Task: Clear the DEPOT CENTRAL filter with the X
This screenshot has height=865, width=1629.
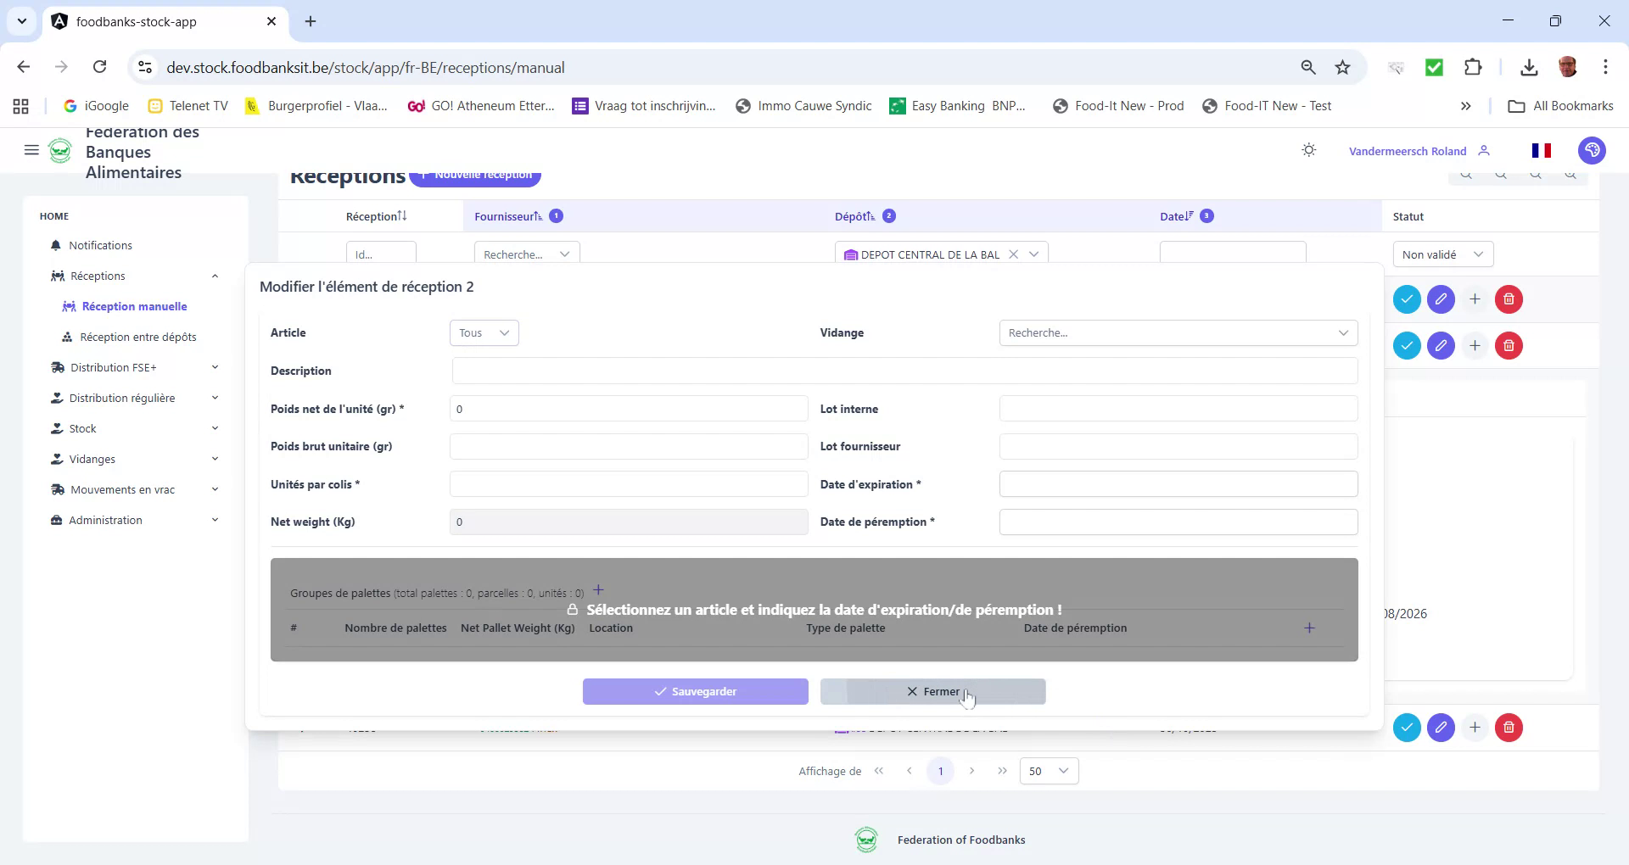Action: click(1016, 254)
